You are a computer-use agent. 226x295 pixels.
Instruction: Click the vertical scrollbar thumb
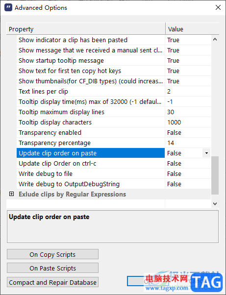[x=215, y=175]
